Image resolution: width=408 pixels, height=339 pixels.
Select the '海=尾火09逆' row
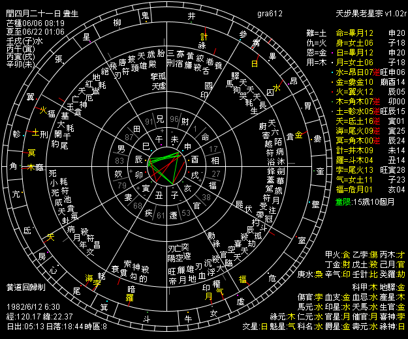tap(370, 131)
